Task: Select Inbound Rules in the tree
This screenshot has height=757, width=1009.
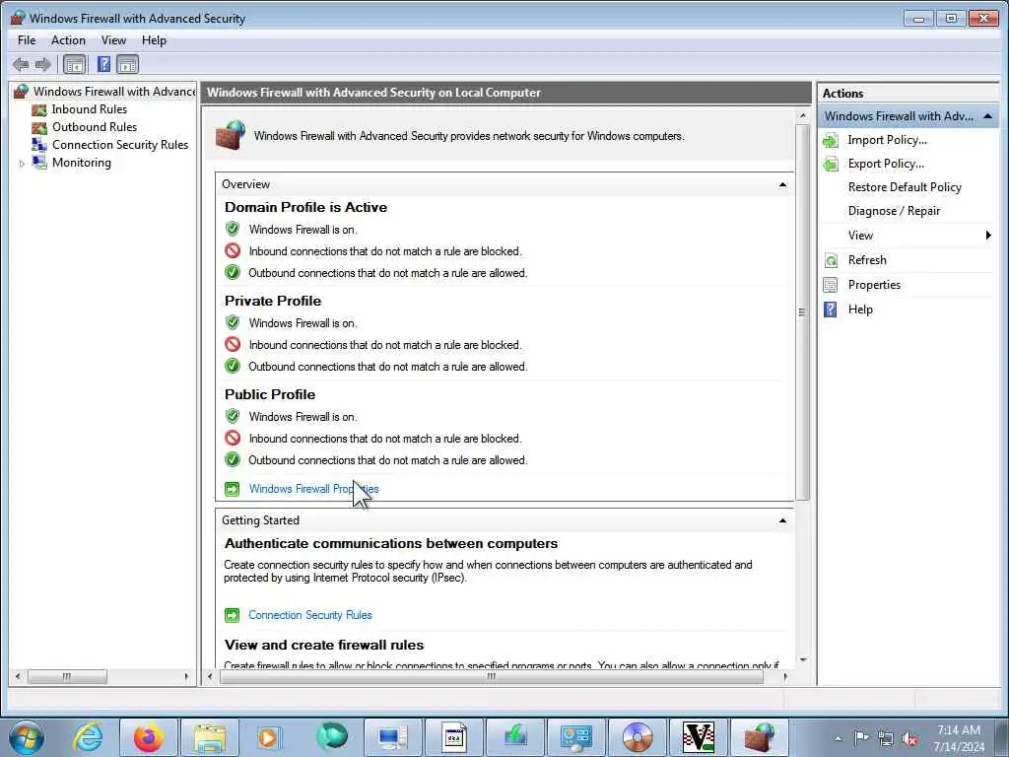Action: [x=90, y=109]
